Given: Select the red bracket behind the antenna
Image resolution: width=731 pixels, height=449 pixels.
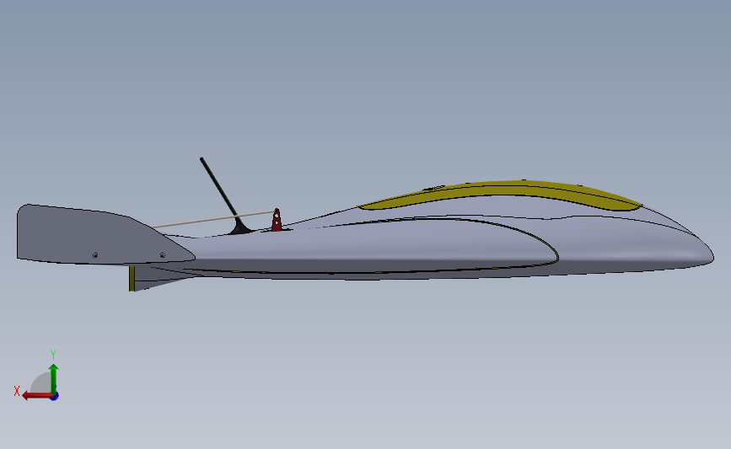Looking at the screenshot, I should (x=277, y=220).
